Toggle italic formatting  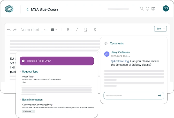pyautogui.click(x=77, y=30)
